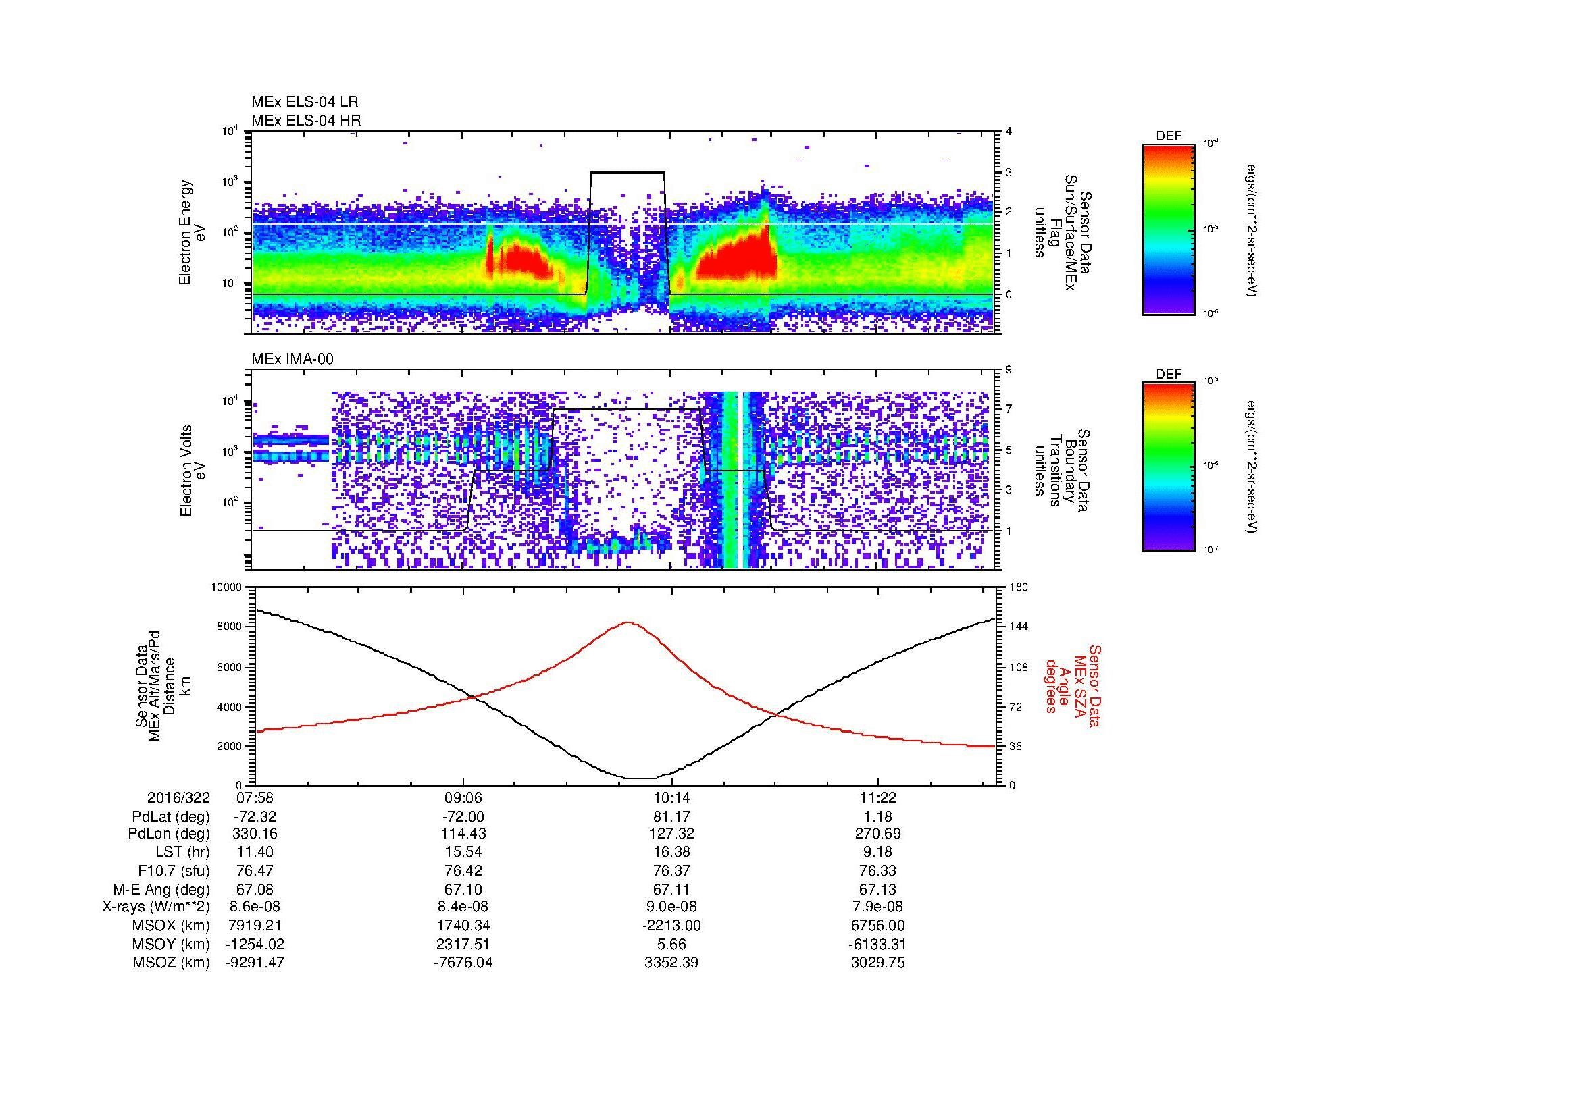
Task: Select the 'MEx ELS-04 LR' panel title
Action: click(x=305, y=103)
